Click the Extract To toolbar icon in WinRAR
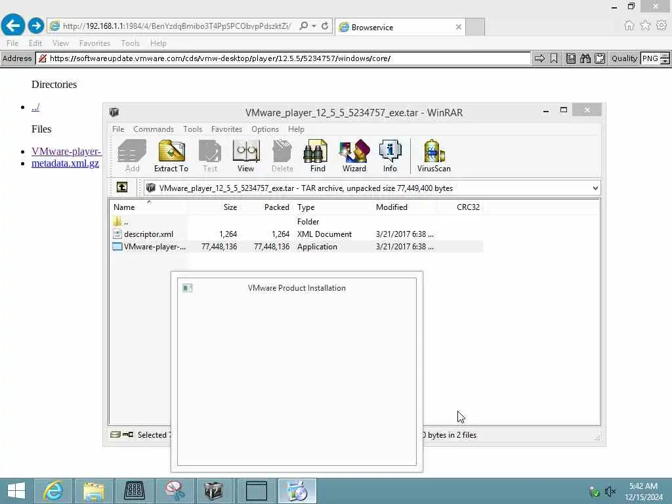The height and width of the screenshot is (504, 672). tap(171, 156)
